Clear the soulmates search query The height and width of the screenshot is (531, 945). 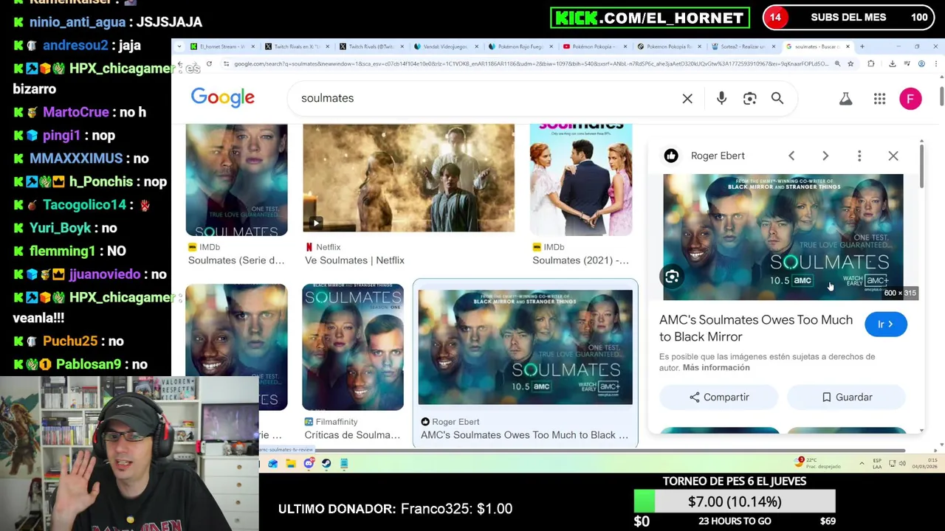(x=687, y=98)
